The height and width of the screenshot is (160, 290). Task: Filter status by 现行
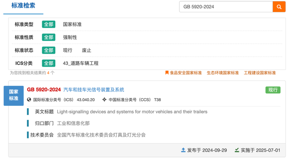pos(68,50)
